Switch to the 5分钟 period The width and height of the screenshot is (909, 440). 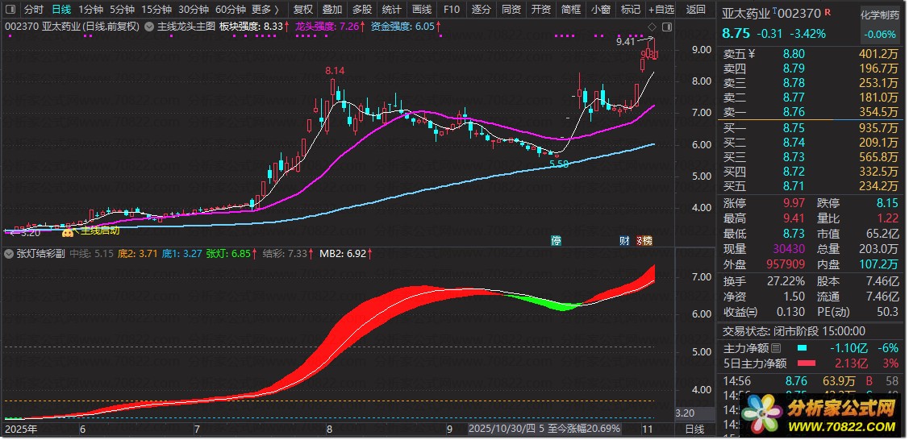pos(122,9)
